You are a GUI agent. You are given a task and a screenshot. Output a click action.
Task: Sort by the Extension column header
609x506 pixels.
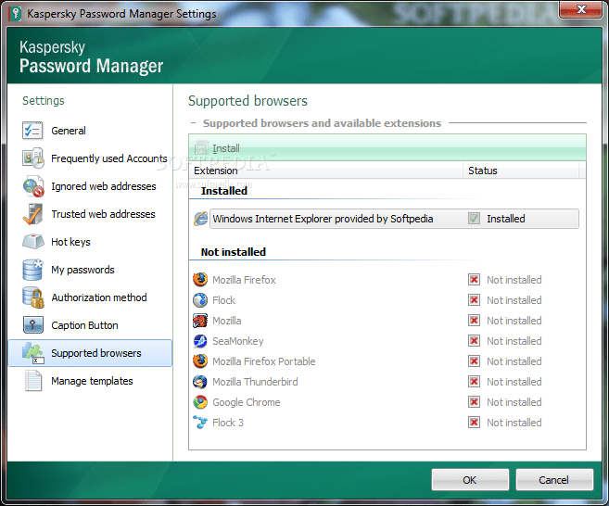(x=325, y=171)
